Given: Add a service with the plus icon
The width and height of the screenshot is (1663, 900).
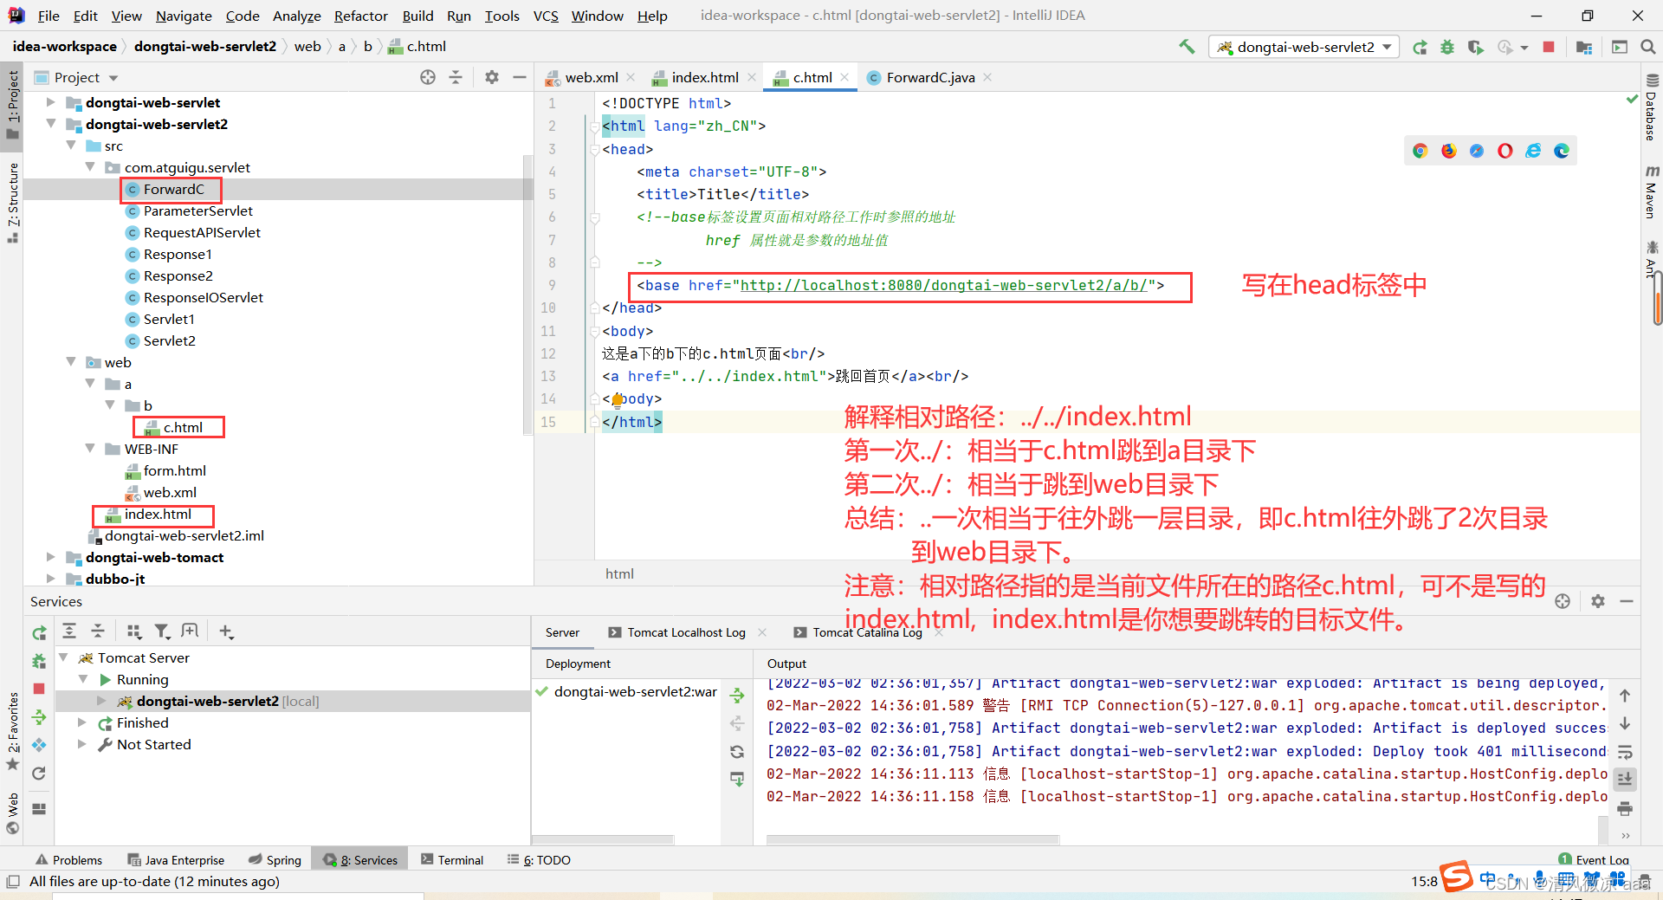Looking at the screenshot, I should click(x=226, y=631).
